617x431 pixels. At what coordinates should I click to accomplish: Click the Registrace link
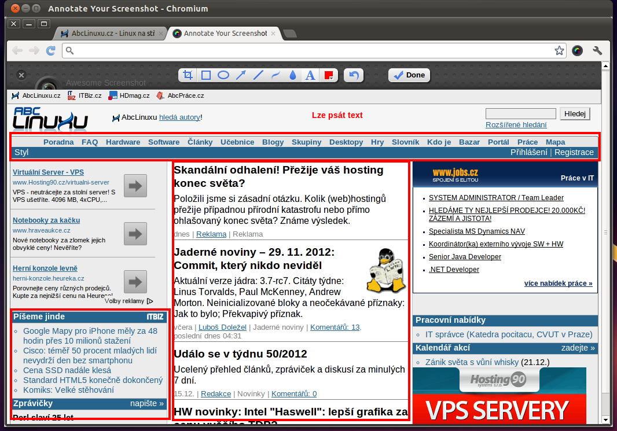(x=574, y=152)
